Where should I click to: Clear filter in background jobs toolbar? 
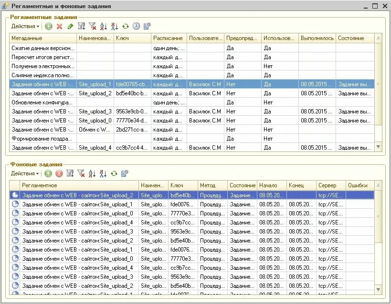point(81,173)
